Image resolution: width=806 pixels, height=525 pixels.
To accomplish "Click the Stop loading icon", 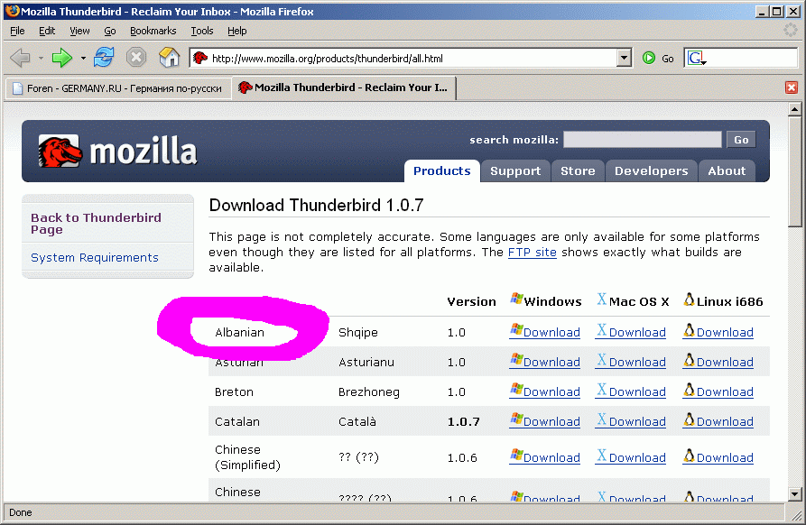I will pyautogui.click(x=136, y=58).
